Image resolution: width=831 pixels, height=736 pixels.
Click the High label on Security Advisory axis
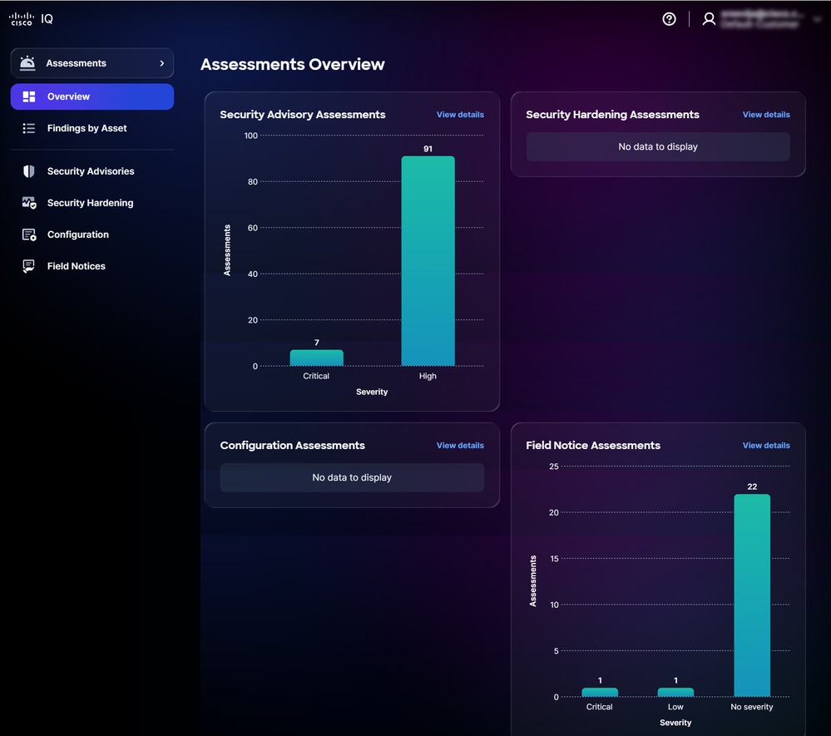428,376
